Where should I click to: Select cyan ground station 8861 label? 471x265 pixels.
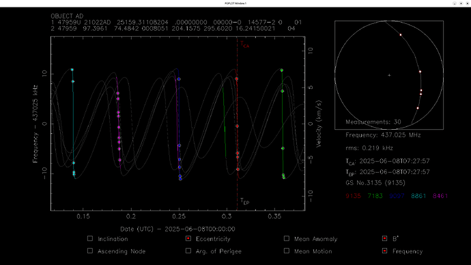click(x=418, y=196)
